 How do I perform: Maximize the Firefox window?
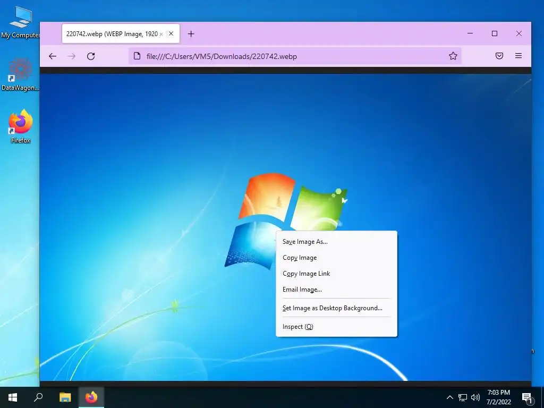[495, 33]
